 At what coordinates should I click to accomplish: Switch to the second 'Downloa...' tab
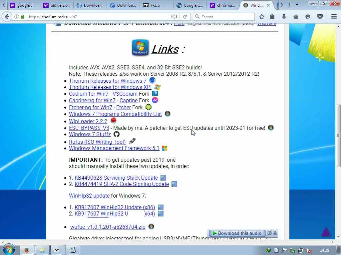pos(123,5)
